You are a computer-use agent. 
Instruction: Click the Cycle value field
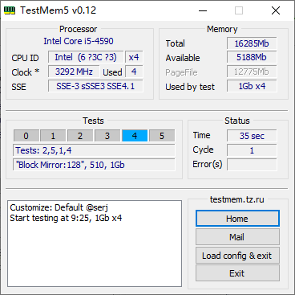252,150
